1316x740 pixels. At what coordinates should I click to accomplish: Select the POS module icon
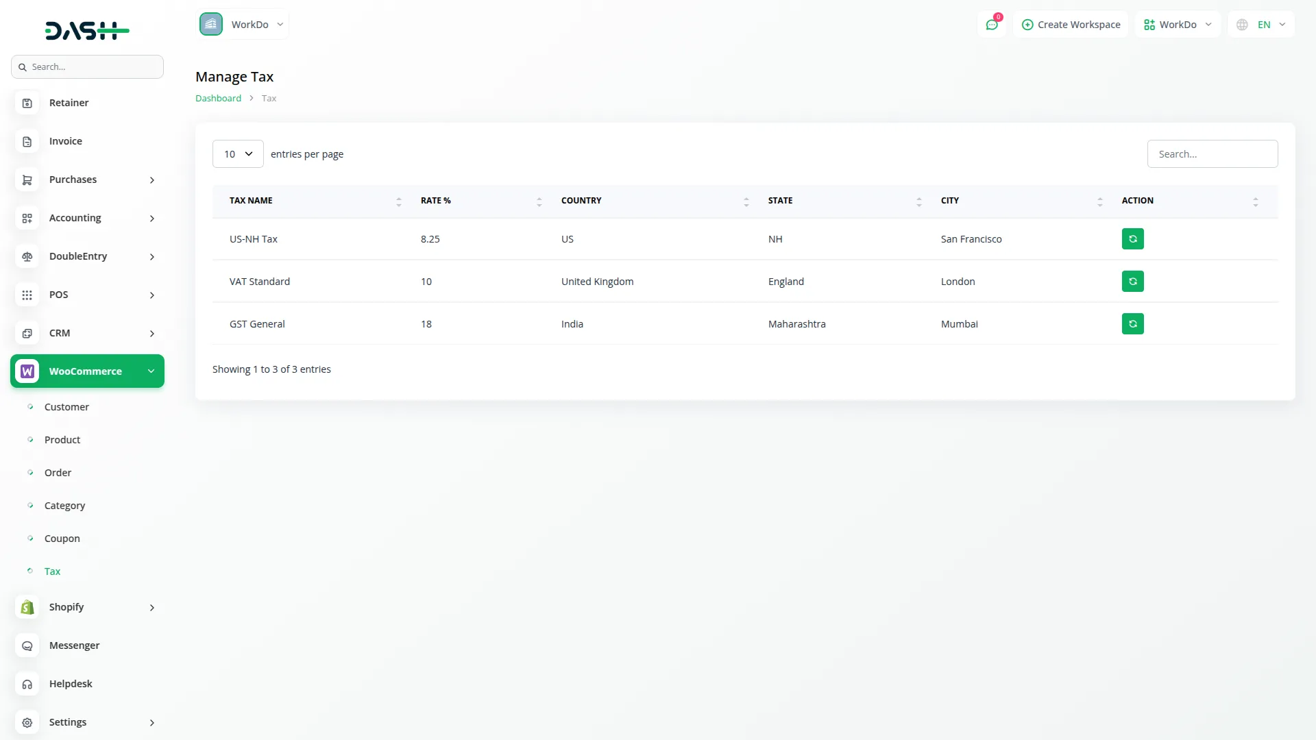(27, 295)
